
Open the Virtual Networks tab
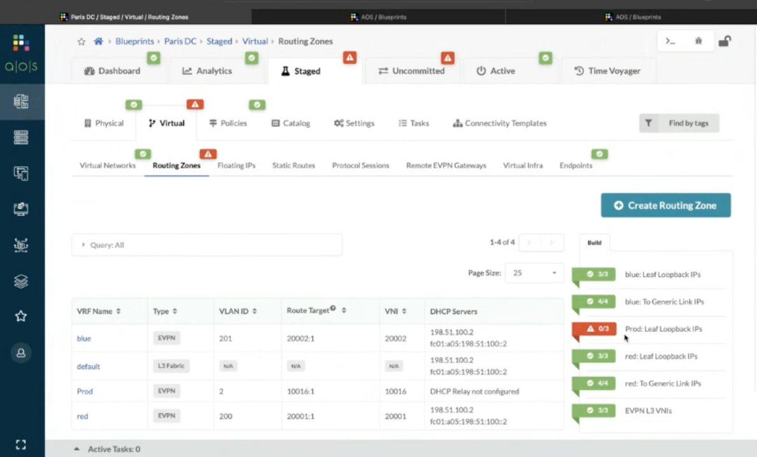[108, 165]
